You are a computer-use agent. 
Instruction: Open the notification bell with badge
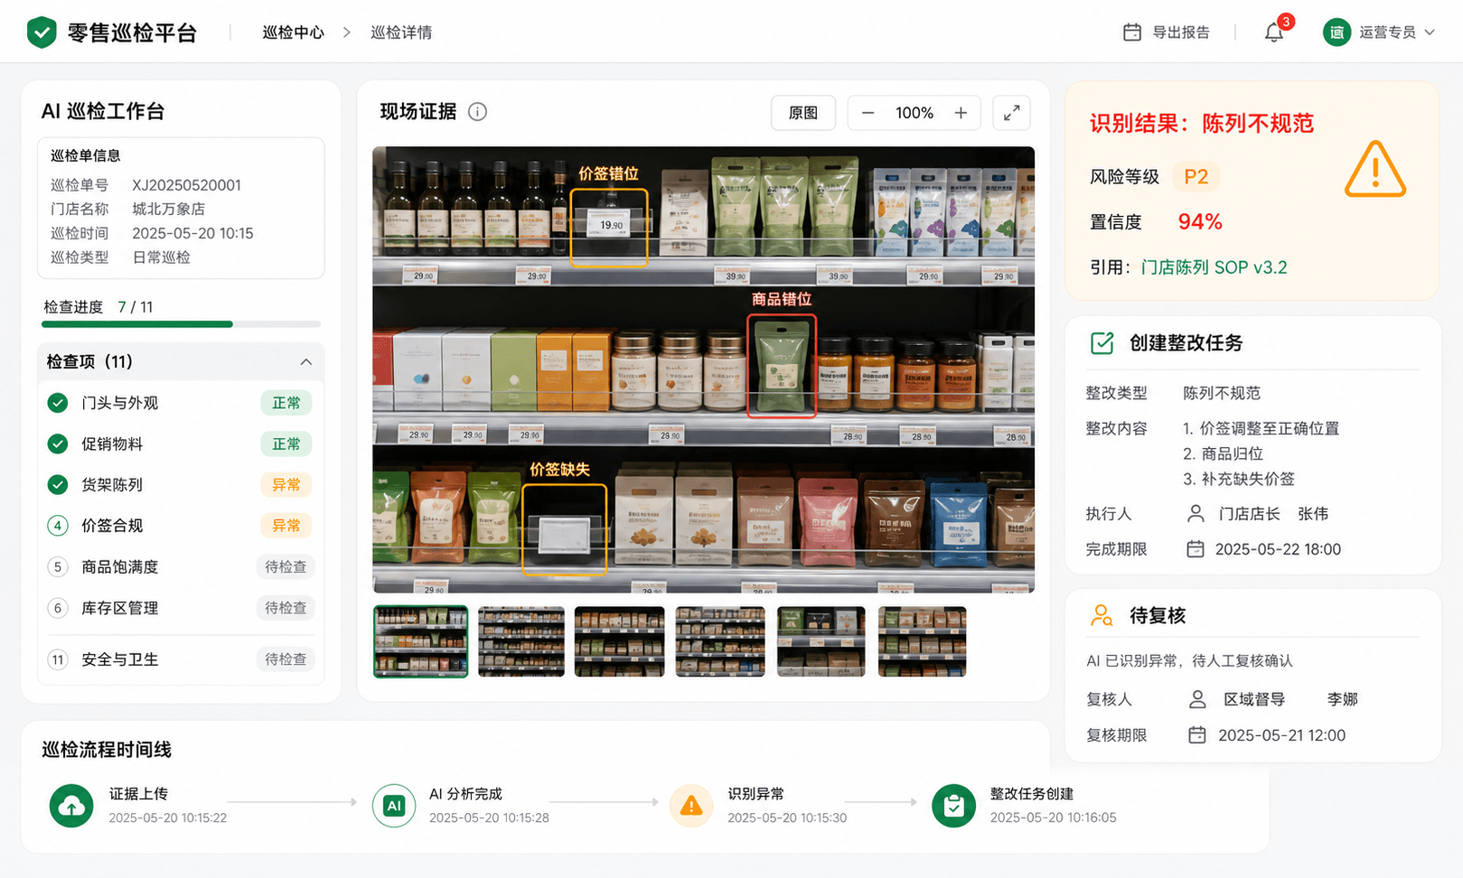coord(1274,32)
